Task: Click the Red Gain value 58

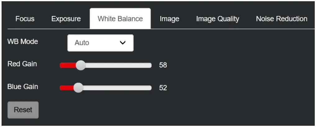Action: tap(163, 65)
